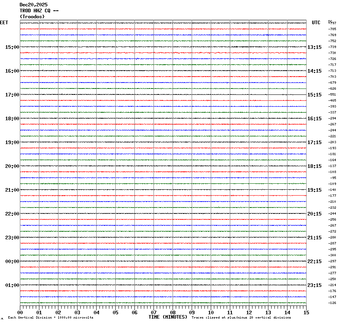The width and height of the screenshot is (338, 323).
Task: Select the 23:15 UTC time label
Action: (315, 285)
